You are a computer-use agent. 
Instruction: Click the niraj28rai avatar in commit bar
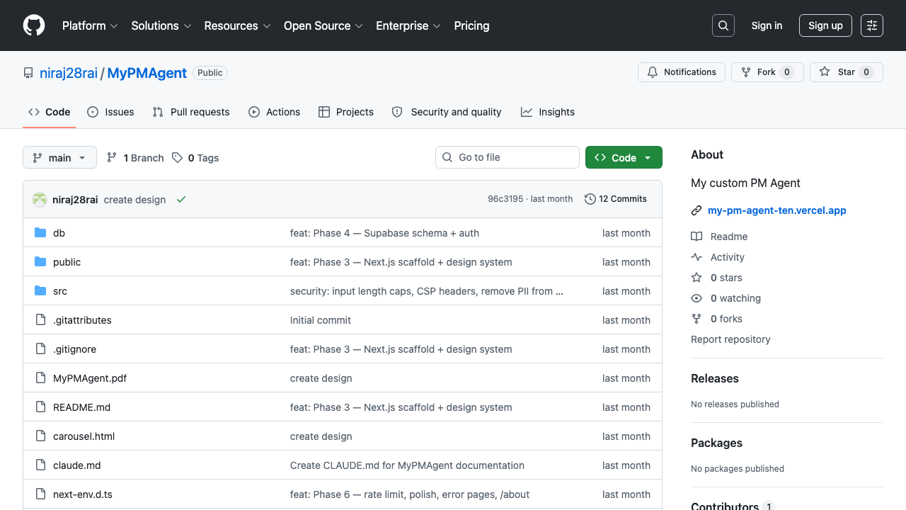(40, 200)
